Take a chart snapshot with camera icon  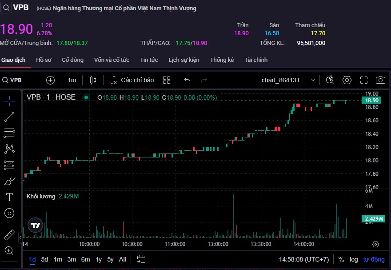click(x=380, y=80)
